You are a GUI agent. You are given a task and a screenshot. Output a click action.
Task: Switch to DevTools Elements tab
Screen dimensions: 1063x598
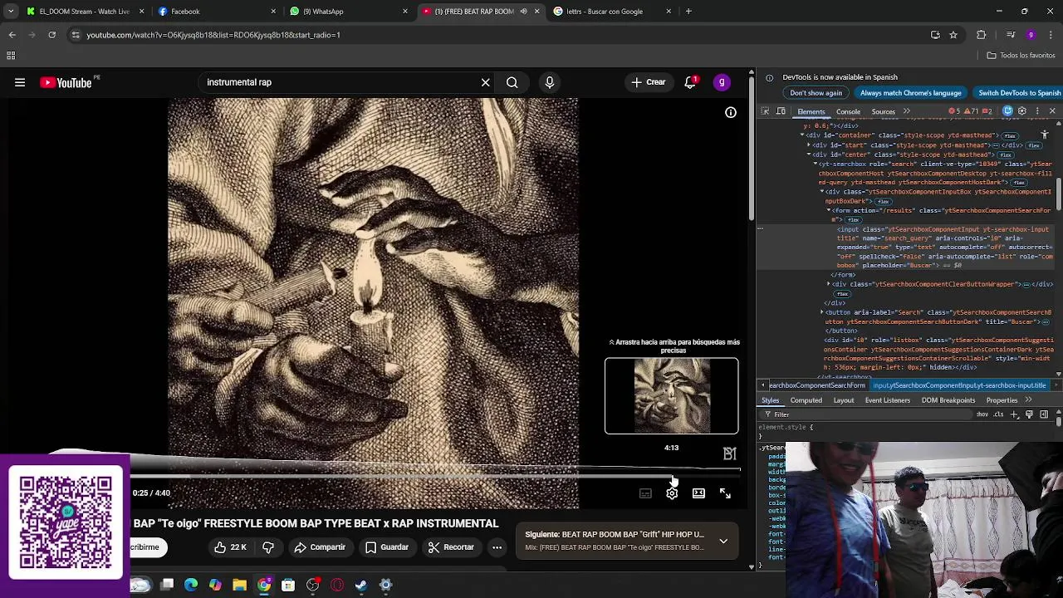coord(811,112)
